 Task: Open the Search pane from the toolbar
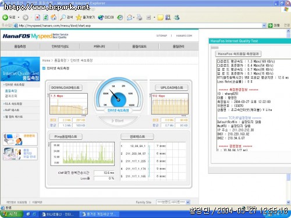click(66, 17)
